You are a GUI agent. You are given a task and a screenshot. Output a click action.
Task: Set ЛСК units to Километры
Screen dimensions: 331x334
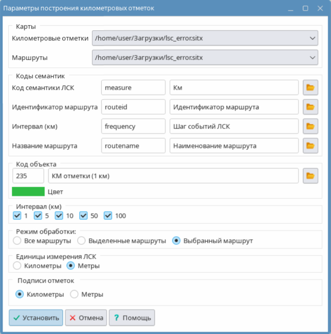[x=17, y=266]
